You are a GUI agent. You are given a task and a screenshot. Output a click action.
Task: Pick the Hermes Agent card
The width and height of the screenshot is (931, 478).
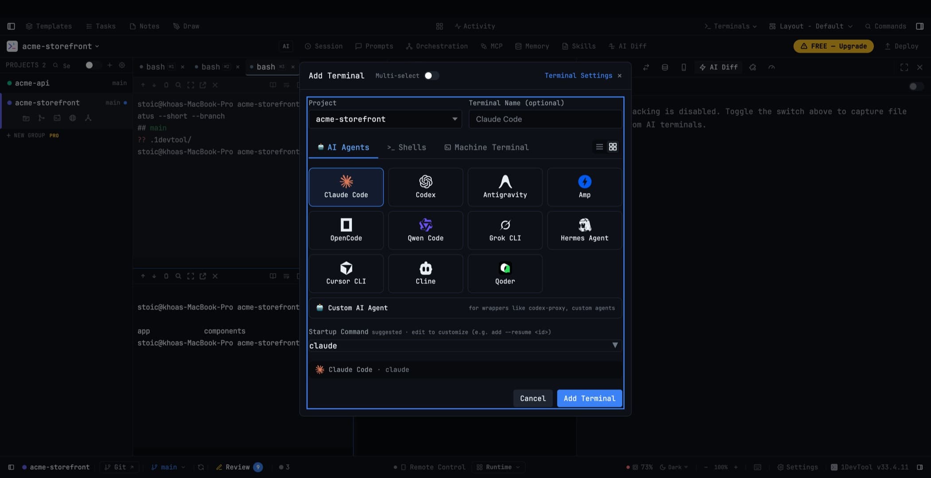[584, 230]
